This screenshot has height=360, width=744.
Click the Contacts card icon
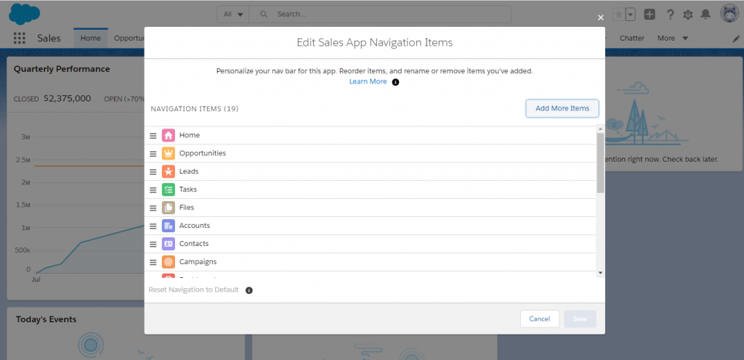pos(169,244)
